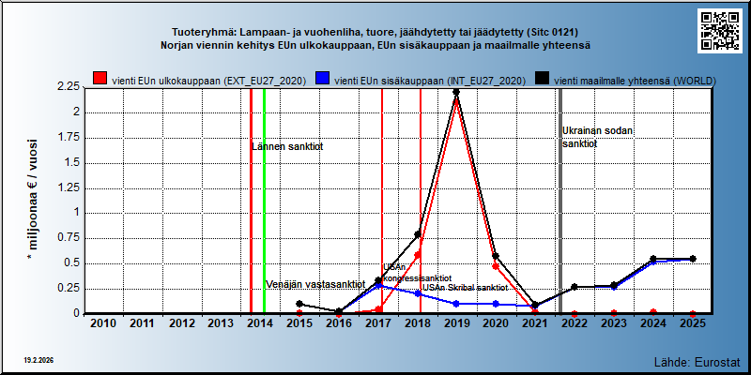Click the Lännen sanktiot label

[287, 147]
